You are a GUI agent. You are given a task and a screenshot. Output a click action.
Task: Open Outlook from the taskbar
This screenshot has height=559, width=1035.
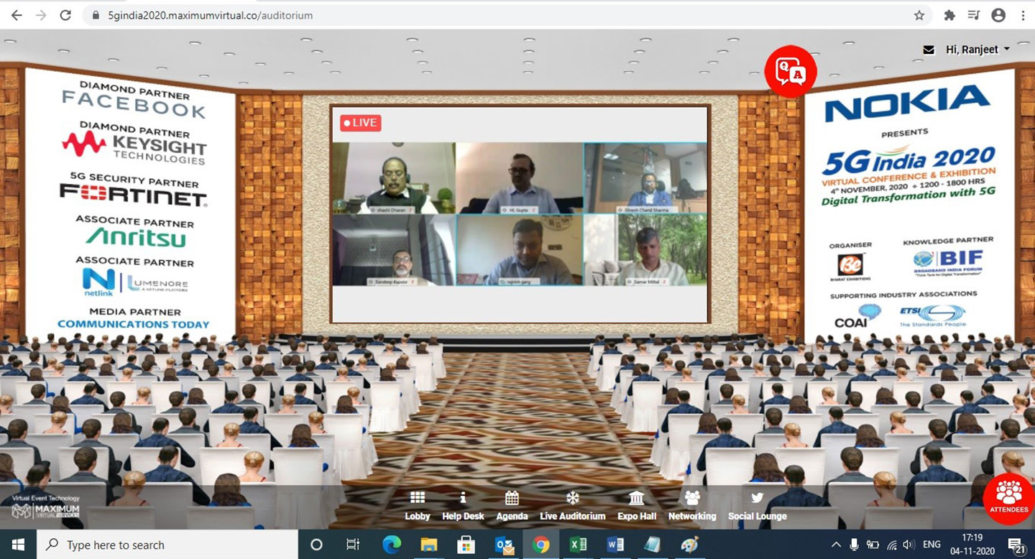click(504, 545)
